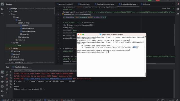
Task: Collapse the coding5 project root
Action: [7, 9]
